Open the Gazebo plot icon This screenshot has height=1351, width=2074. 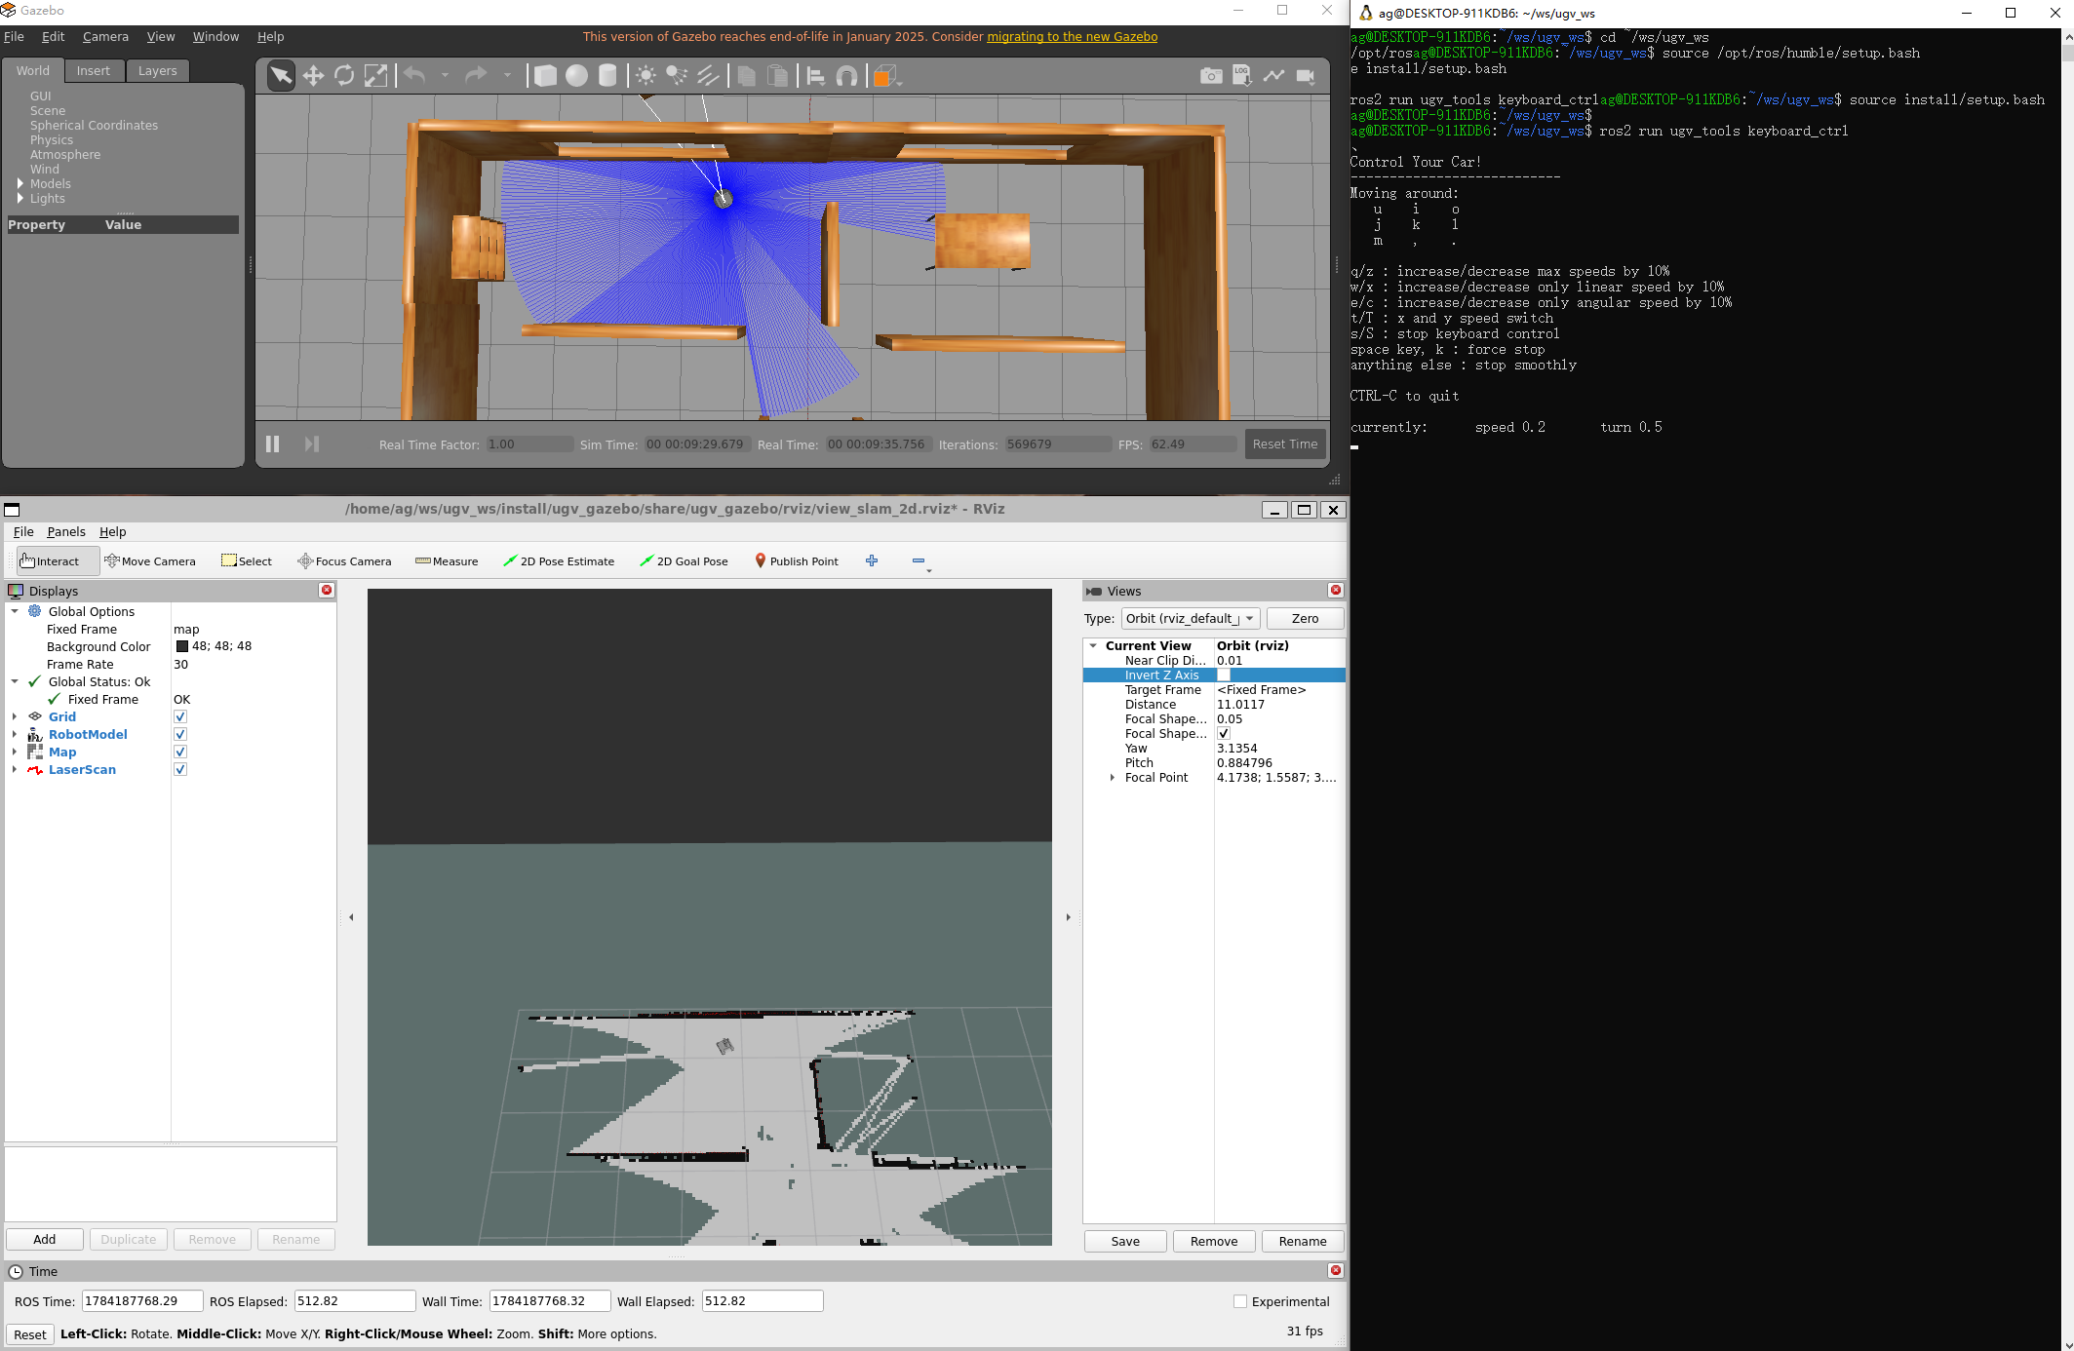tap(1273, 76)
